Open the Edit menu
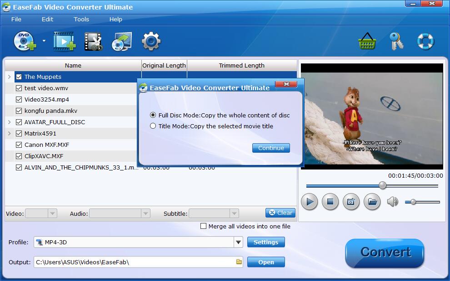 47,19
